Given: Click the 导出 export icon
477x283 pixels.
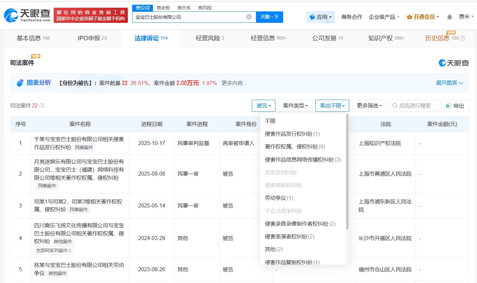Looking at the screenshot, I should [x=448, y=106].
